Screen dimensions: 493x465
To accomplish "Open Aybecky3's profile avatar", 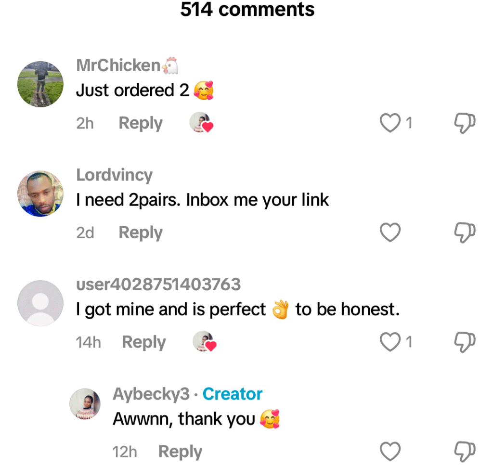I will 85,404.
